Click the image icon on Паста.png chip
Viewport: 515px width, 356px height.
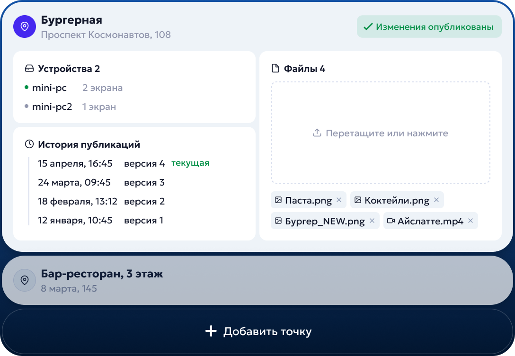point(278,200)
